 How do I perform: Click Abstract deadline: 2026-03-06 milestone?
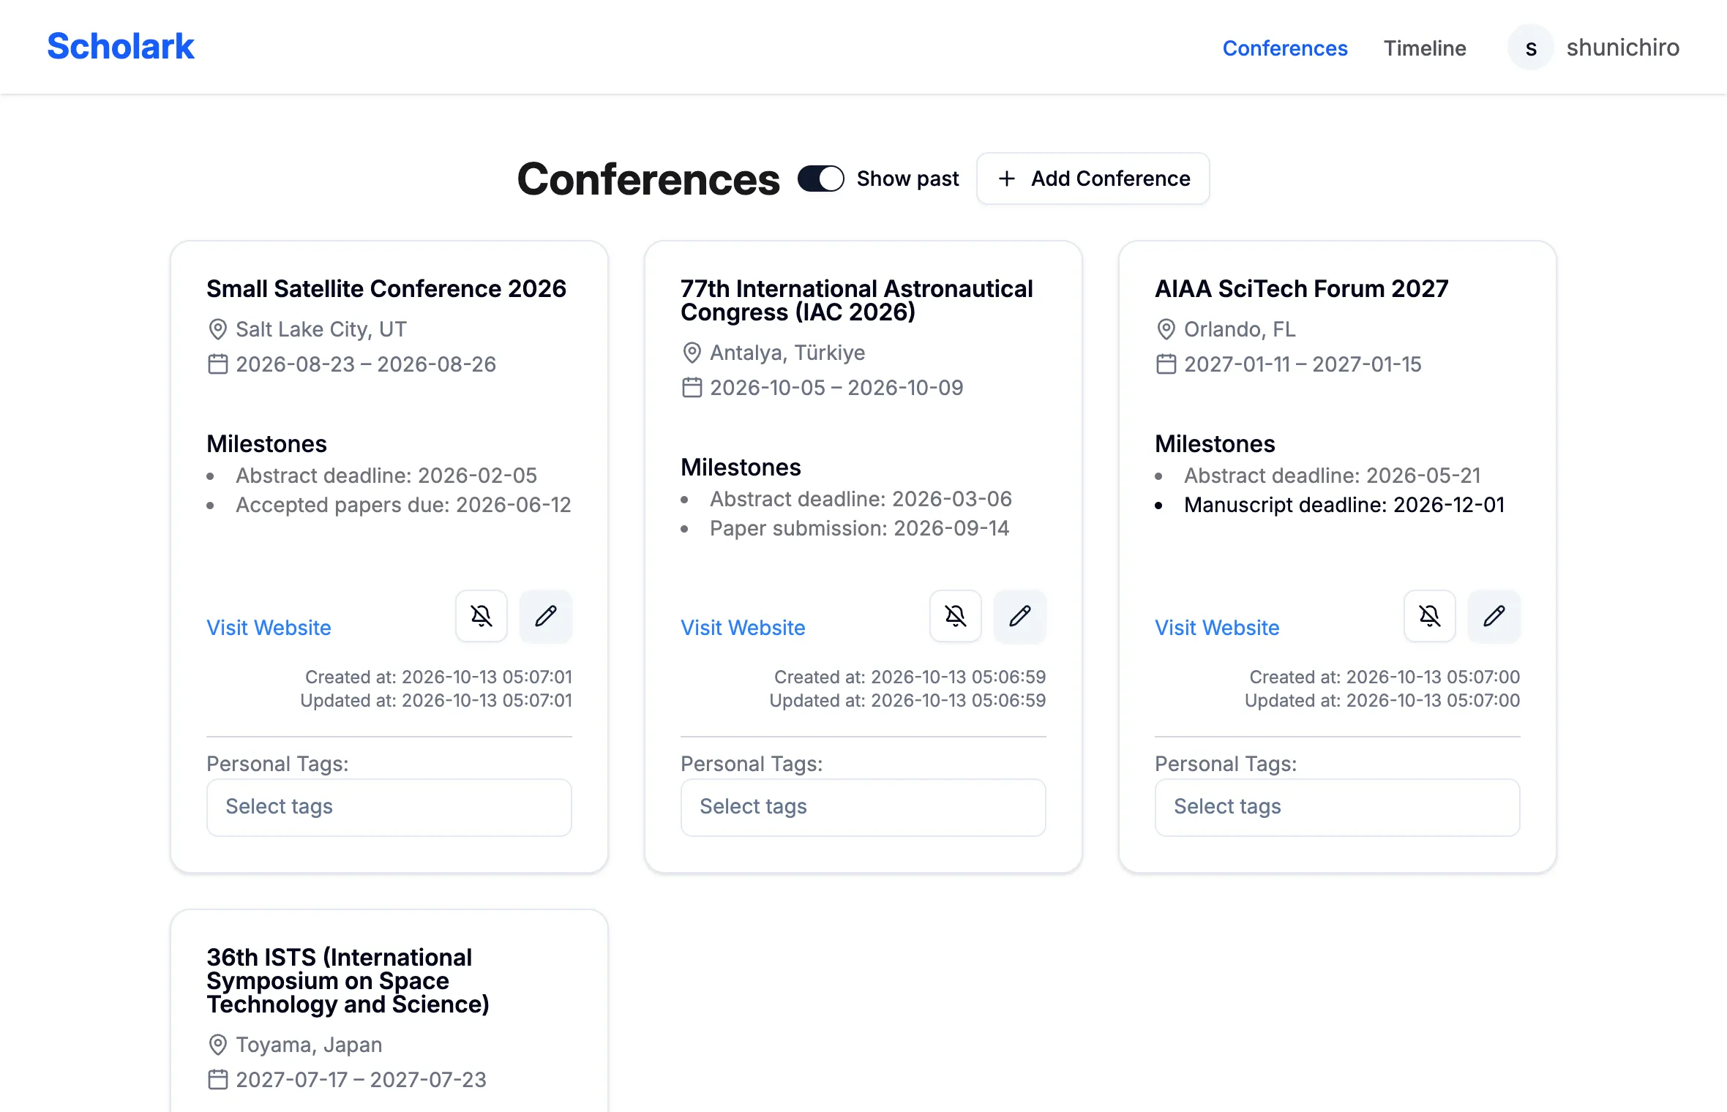click(861, 499)
